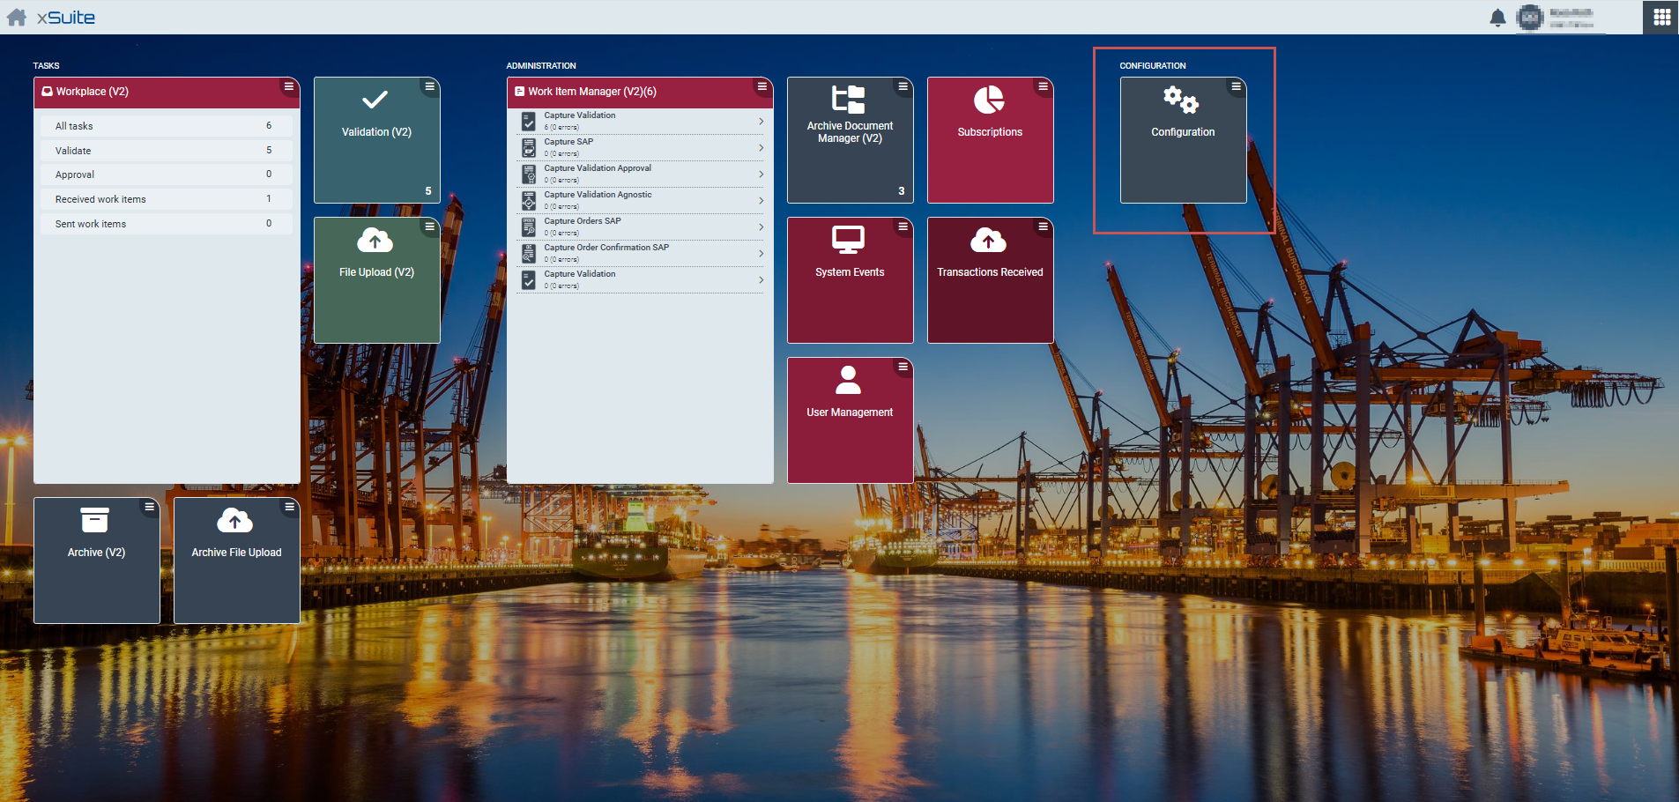The height and width of the screenshot is (802, 1679).
Task: Open the Work Item Manager tile menu
Action: 761,86
